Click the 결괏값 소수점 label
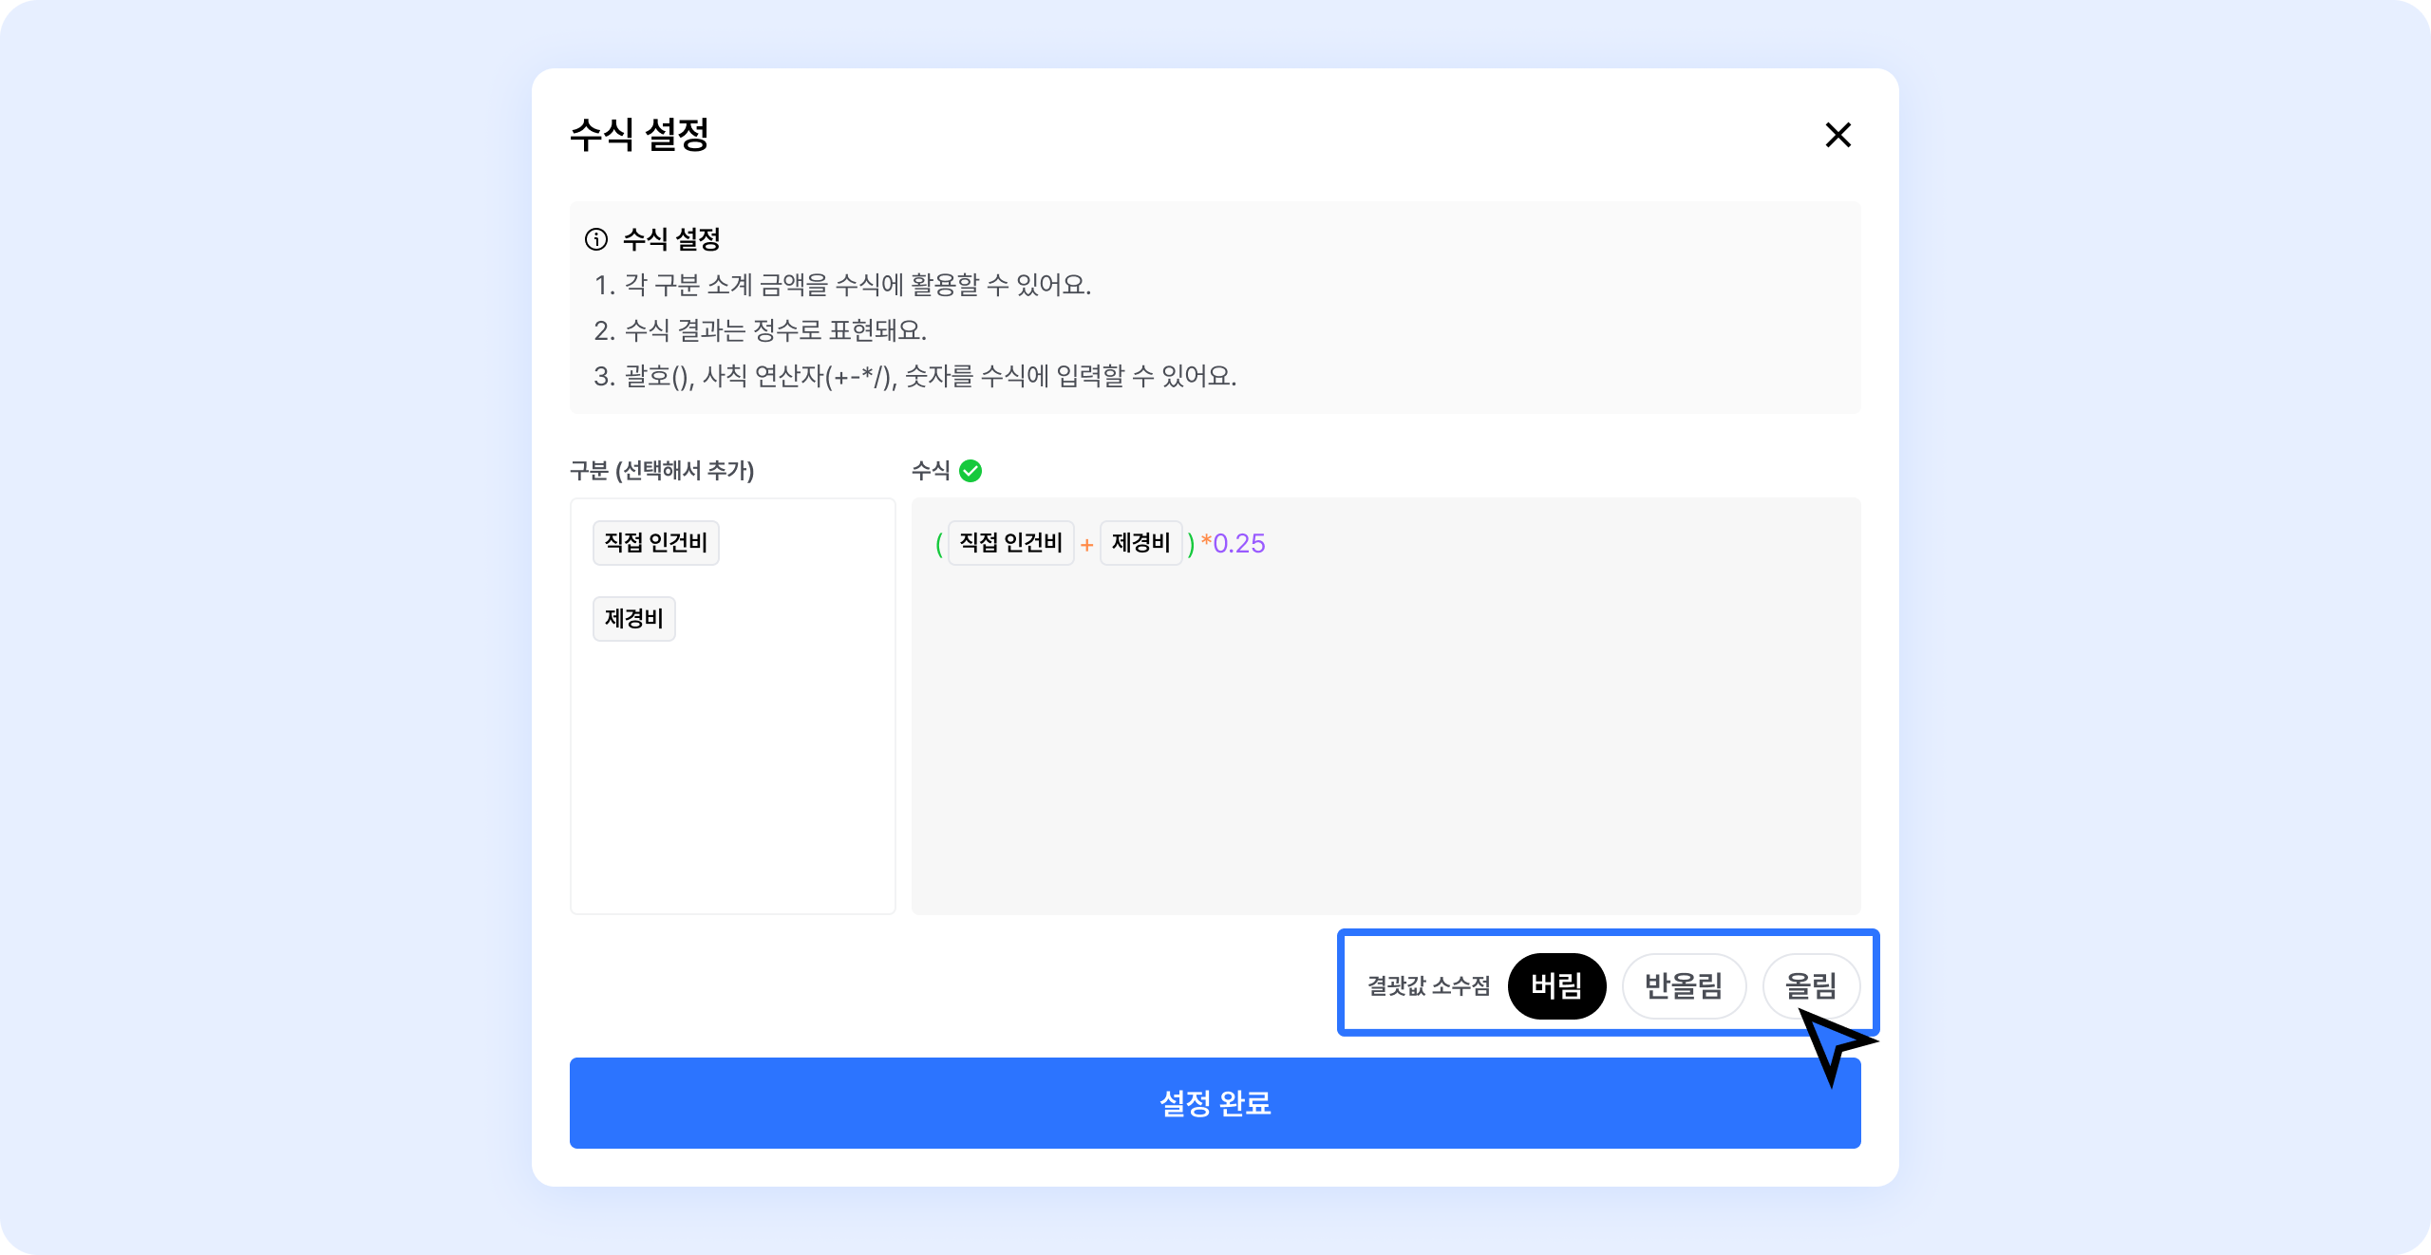 pos(1428,986)
